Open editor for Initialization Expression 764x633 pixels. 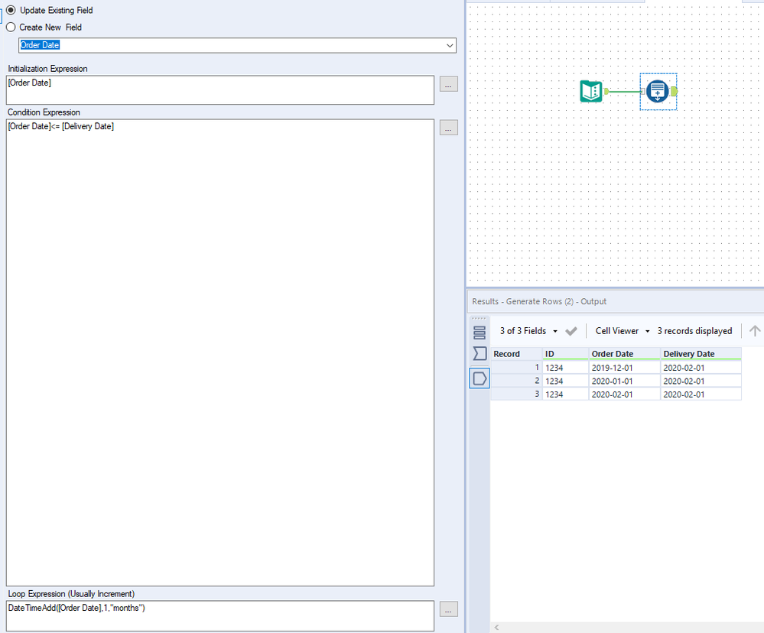point(448,84)
